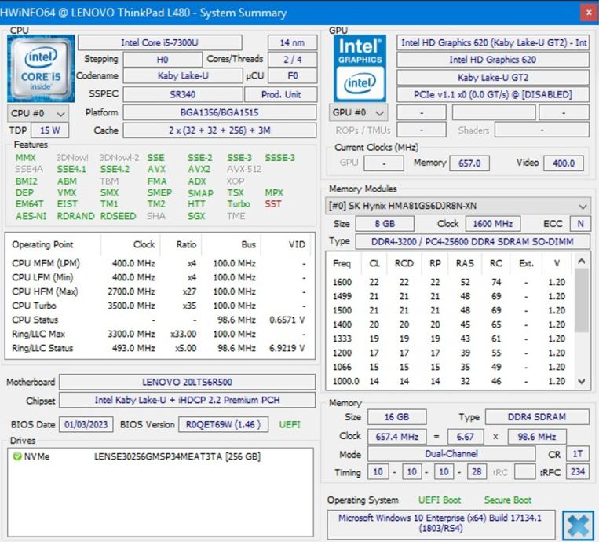Viewport: 599px width, 542px height.
Task: Click the blue X close icon
Action: [x=576, y=526]
